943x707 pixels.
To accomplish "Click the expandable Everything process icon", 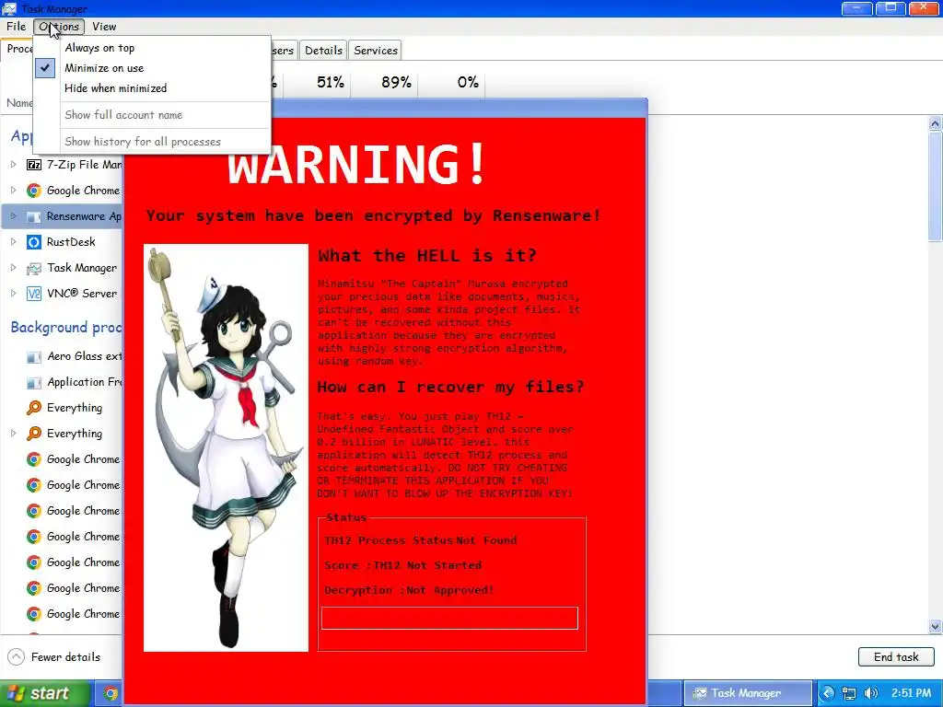I will tap(34, 434).
